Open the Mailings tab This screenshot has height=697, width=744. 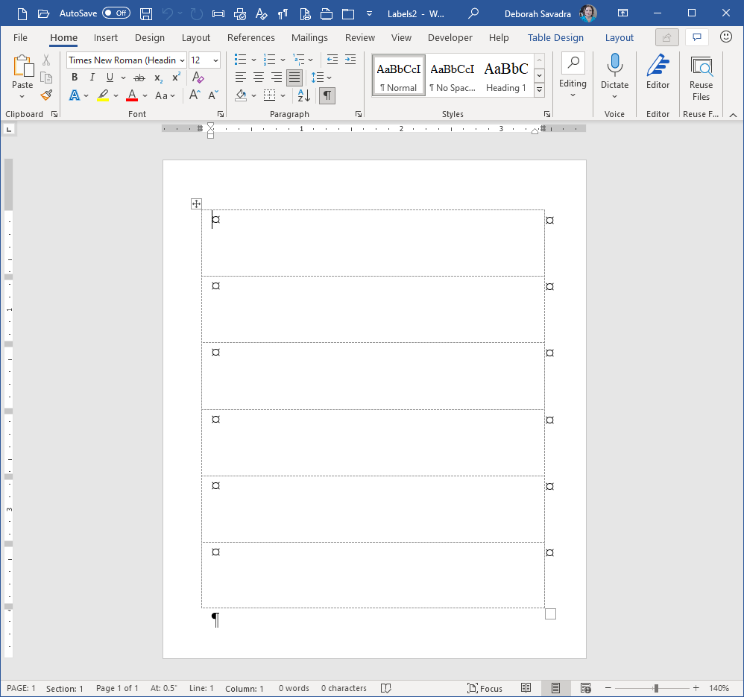[309, 37]
